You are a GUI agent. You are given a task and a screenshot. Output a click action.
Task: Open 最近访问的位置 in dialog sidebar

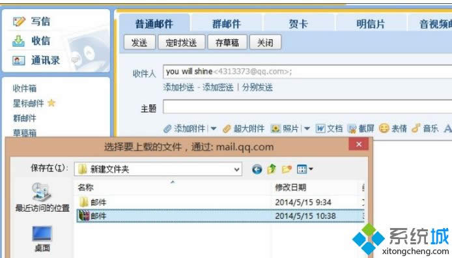42,197
